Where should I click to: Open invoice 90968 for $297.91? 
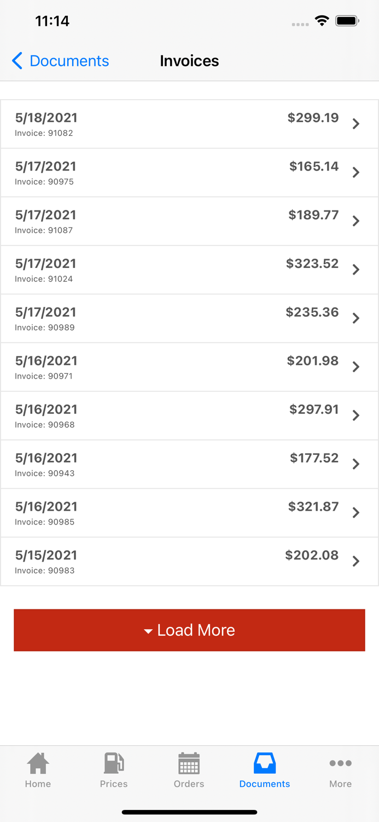tap(189, 415)
